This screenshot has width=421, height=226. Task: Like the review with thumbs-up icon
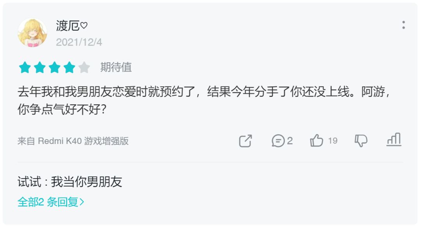[x=317, y=141]
